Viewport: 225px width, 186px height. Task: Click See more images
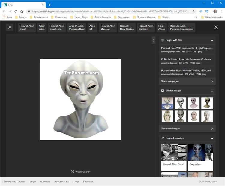click(187, 129)
